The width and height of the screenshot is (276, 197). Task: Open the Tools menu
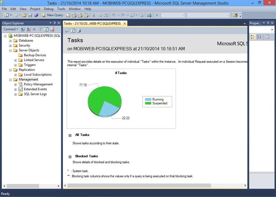(61, 9)
